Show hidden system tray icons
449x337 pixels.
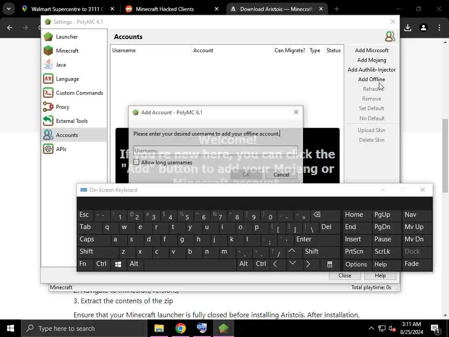point(371,328)
